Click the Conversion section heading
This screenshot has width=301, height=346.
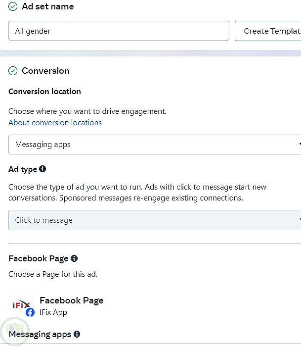45,71
